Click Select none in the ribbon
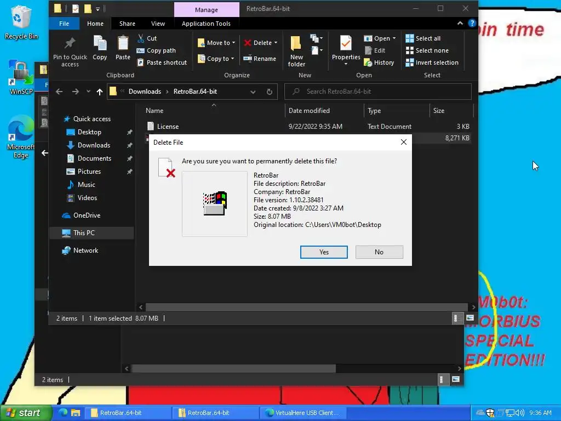 427,50
